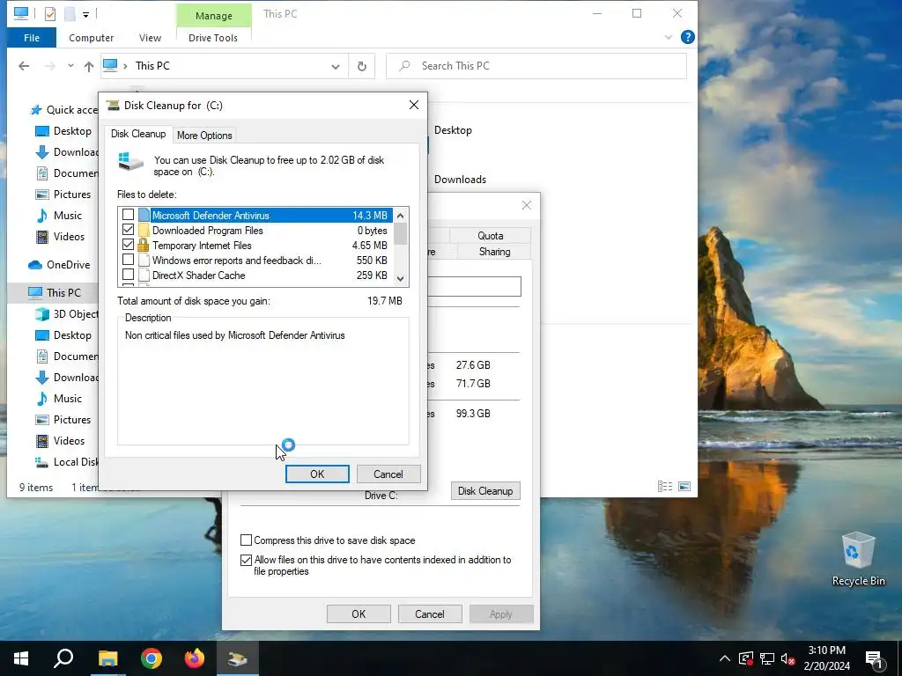The width and height of the screenshot is (902, 676).
Task: Click the Disk Cleanup button in Properties
Action: [485, 491]
